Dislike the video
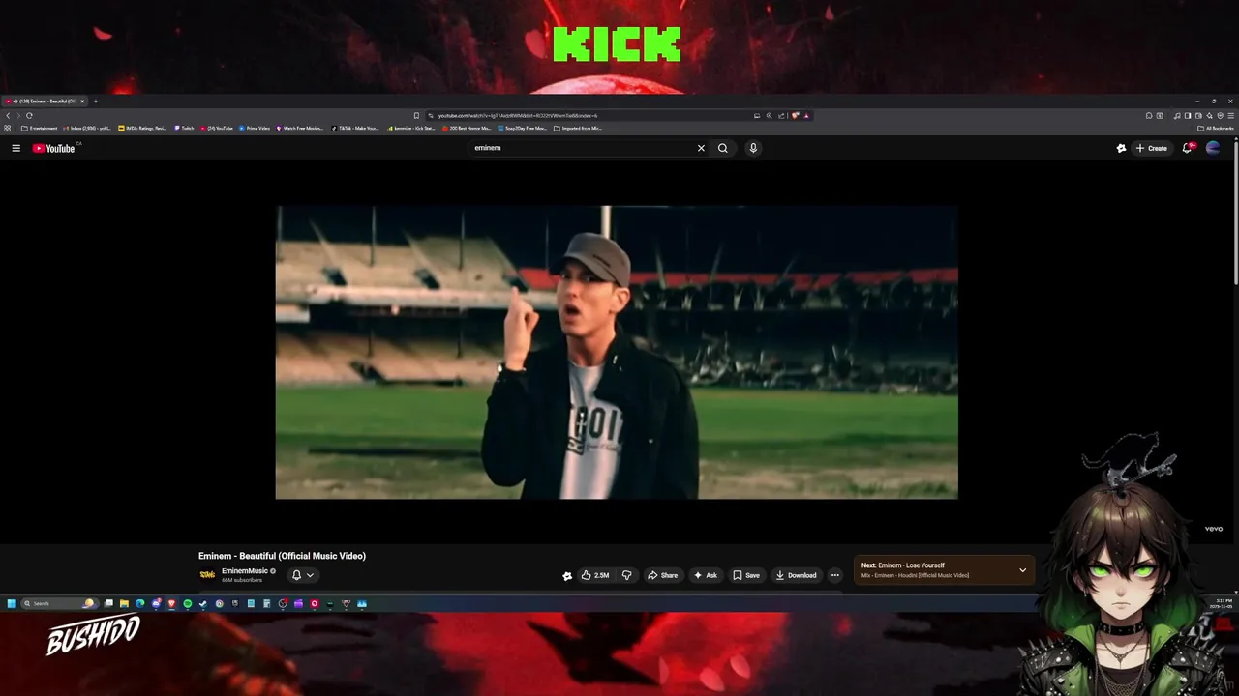1239x696 pixels. [626, 575]
